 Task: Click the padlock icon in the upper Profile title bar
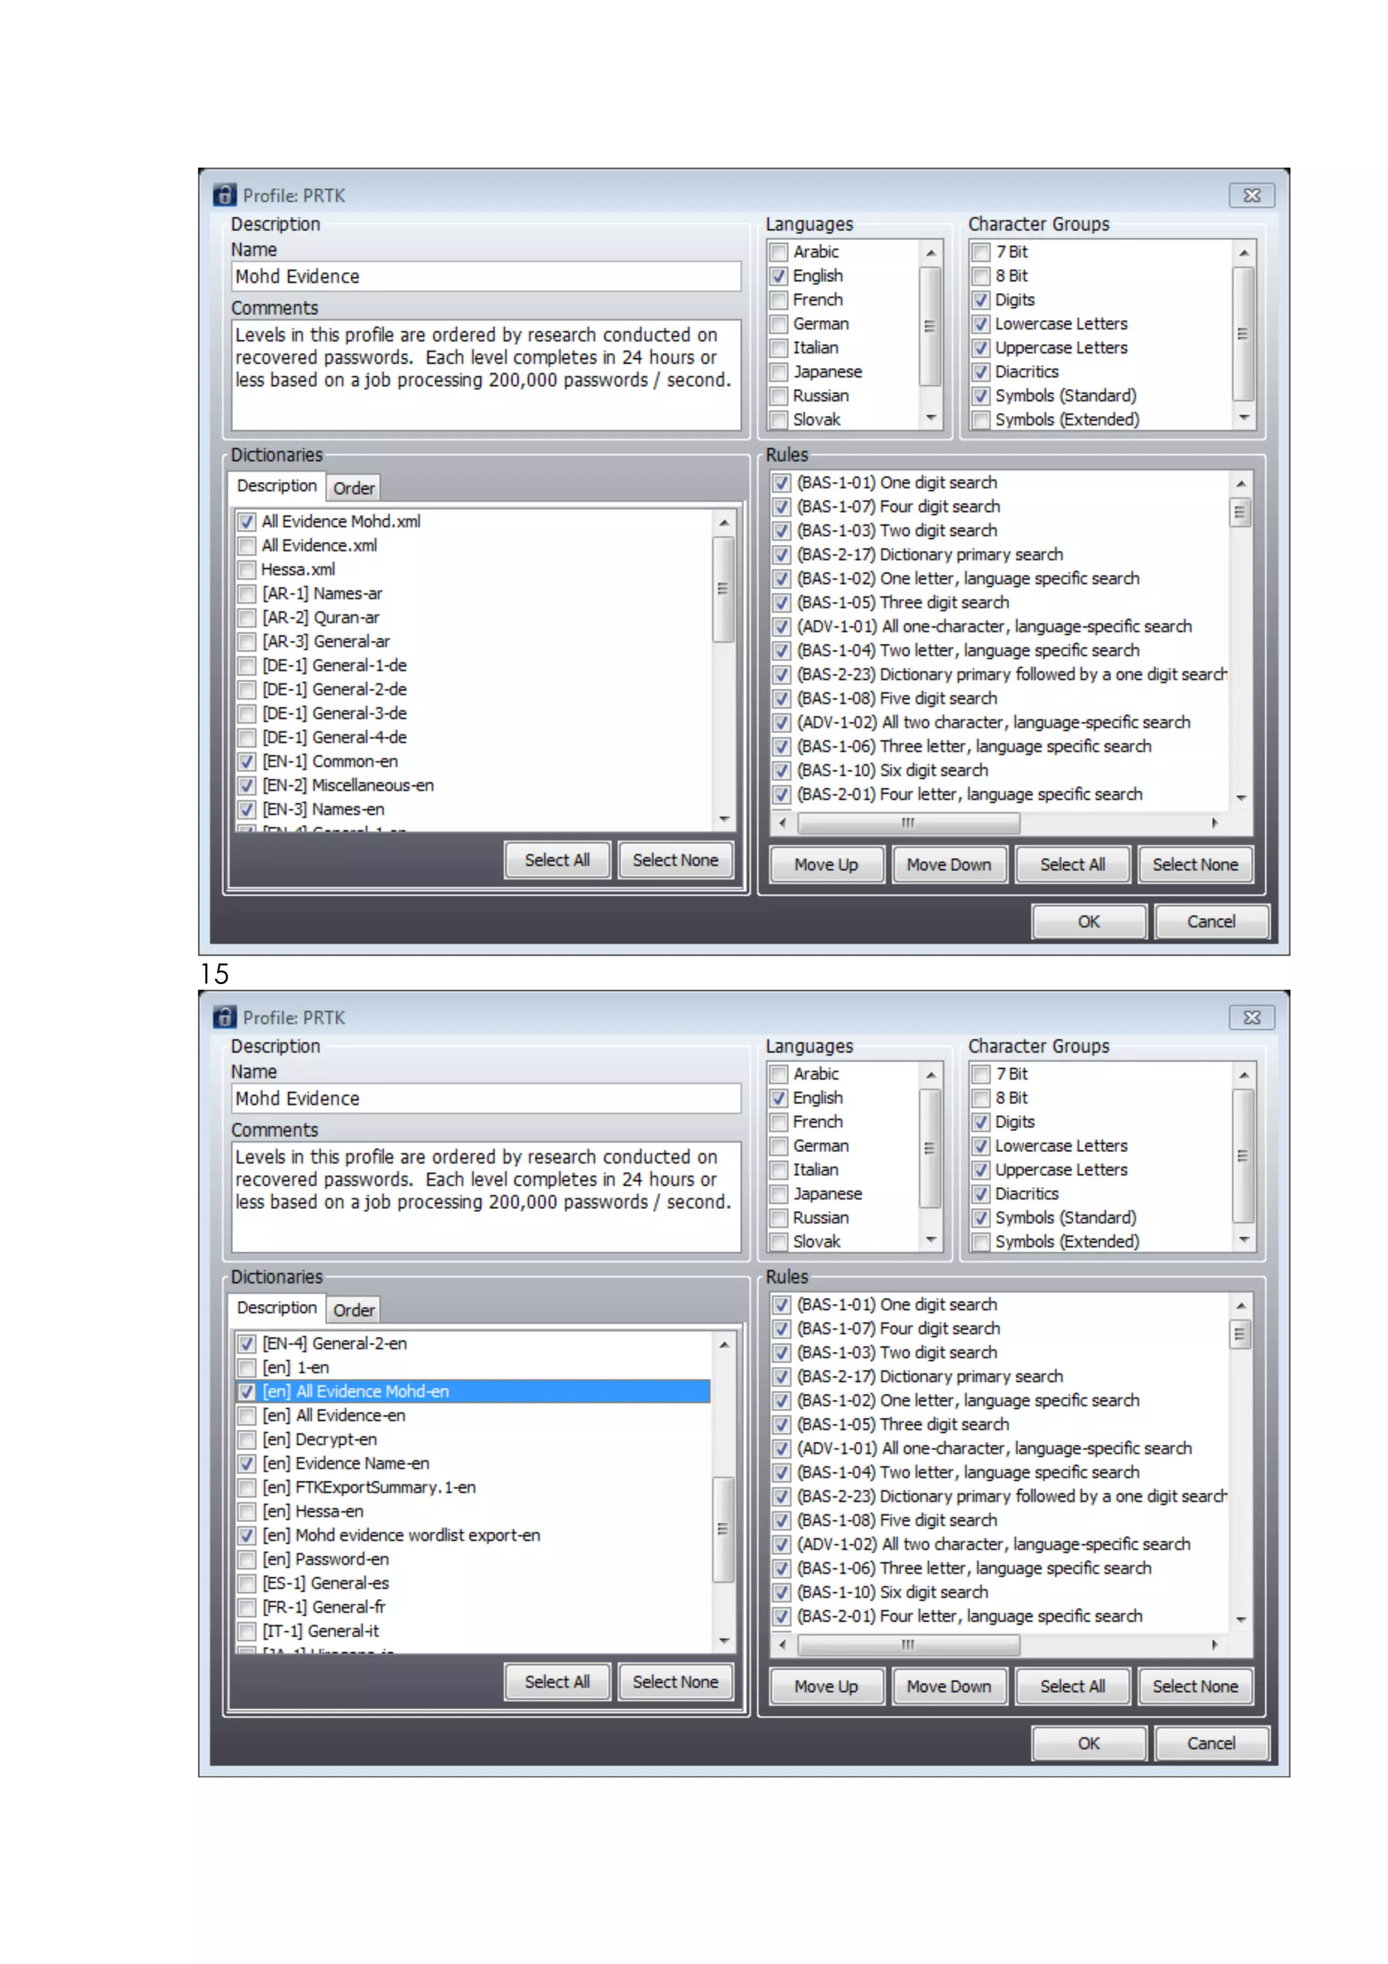click(x=224, y=195)
